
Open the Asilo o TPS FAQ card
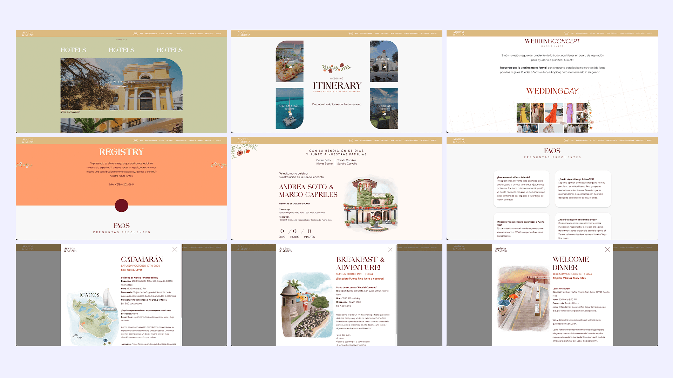pos(583,188)
